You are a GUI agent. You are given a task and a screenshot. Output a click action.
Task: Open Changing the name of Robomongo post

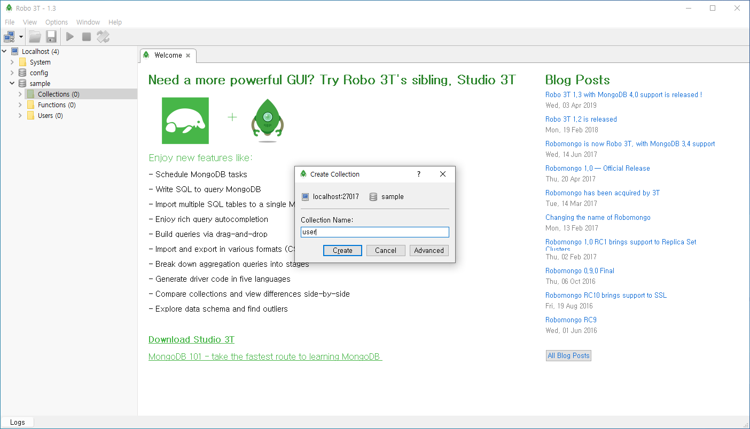(x=598, y=217)
